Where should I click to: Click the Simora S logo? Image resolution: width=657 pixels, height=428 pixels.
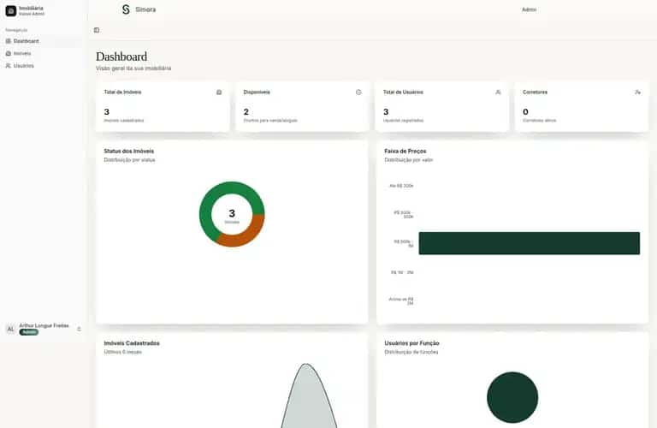point(126,9)
